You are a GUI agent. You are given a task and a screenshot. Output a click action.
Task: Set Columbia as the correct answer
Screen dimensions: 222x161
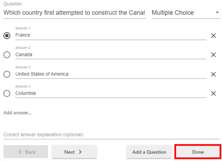pos(7,93)
